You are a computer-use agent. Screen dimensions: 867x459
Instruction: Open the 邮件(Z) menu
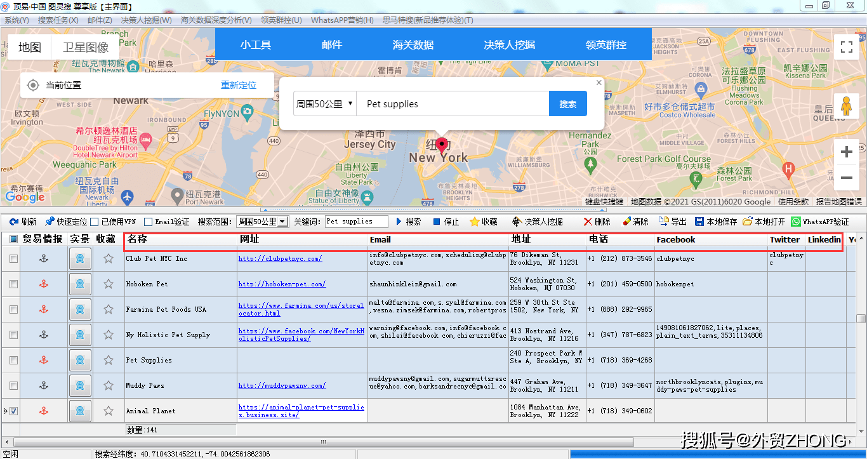pos(100,20)
